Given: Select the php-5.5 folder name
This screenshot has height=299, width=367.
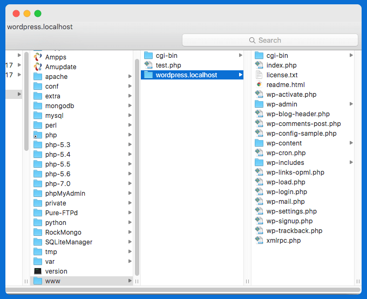Looking at the screenshot, I should pos(58,164).
